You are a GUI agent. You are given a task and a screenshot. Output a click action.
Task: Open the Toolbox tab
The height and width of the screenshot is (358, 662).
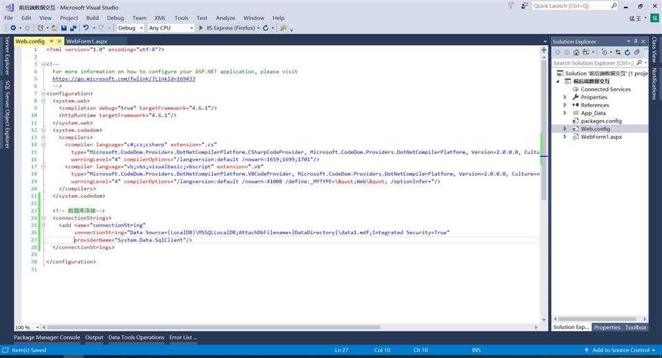tap(635, 327)
